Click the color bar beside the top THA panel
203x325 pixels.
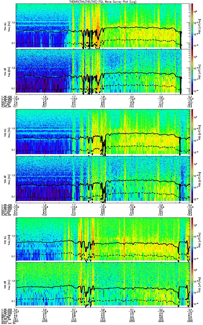click(192, 26)
